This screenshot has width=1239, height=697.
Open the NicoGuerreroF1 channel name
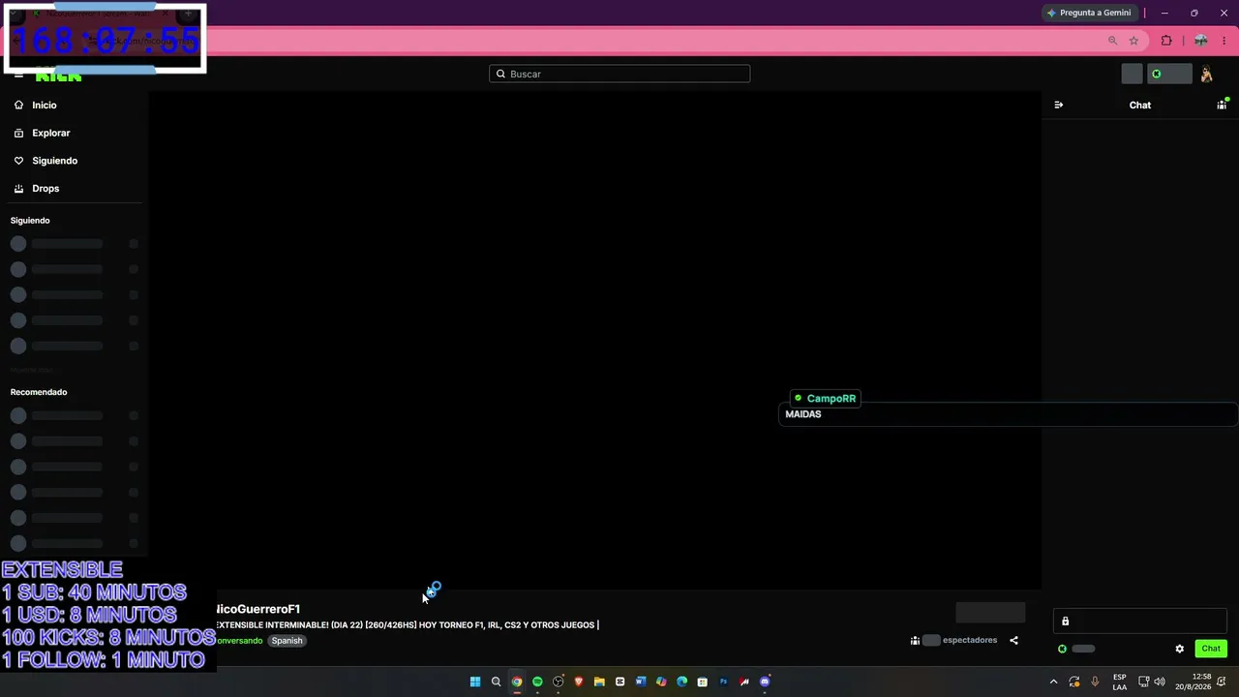pyautogui.click(x=257, y=609)
